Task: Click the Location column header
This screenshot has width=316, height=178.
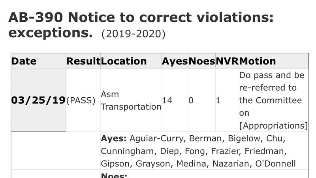Action: 124,61
